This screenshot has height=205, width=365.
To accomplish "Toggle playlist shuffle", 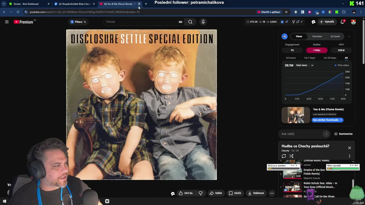I will 291,156.
